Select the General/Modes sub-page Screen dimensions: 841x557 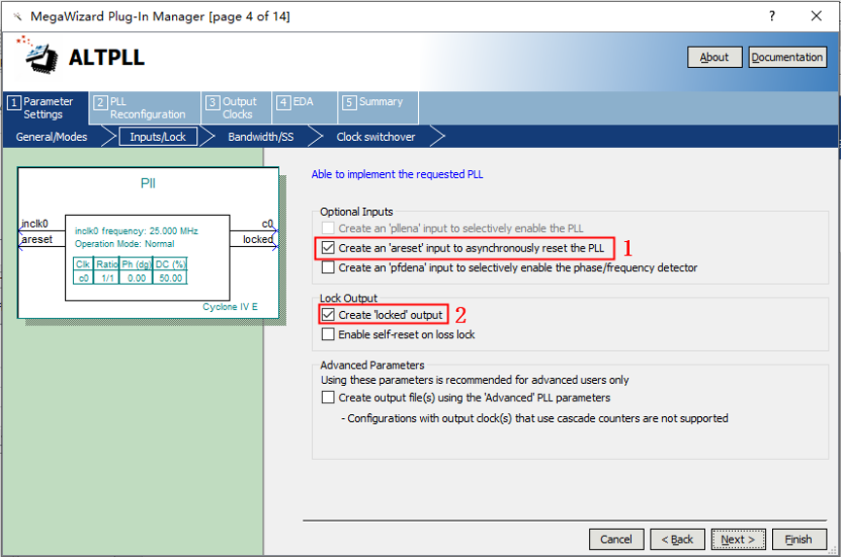(x=52, y=137)
